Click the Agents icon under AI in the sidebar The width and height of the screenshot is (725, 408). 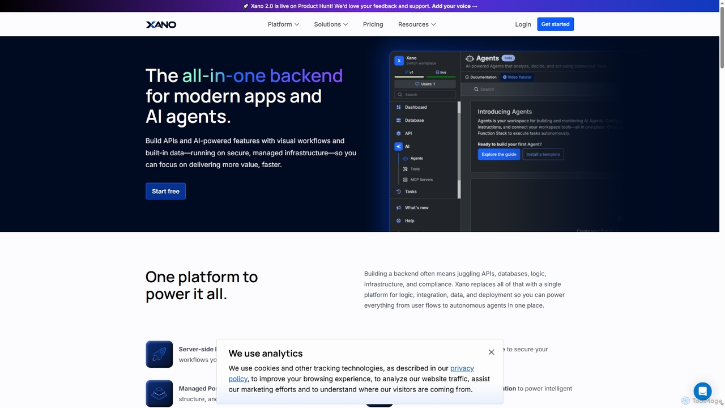(405, 158)
